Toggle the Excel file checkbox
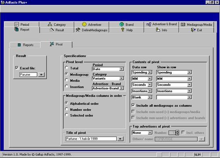 point(17,68)
